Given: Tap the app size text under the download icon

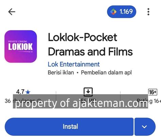Looking at the screenshot, I should [x=88, y=101].
